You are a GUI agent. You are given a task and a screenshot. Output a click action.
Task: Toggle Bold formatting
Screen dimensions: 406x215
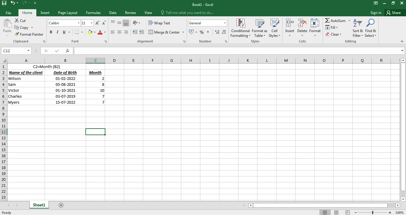coord(51,32)
